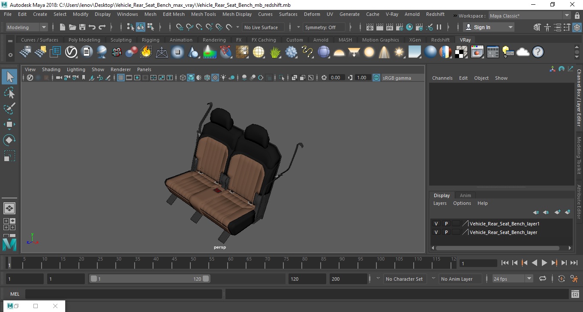Click frame 60 on the time slider

pos(230,263)
